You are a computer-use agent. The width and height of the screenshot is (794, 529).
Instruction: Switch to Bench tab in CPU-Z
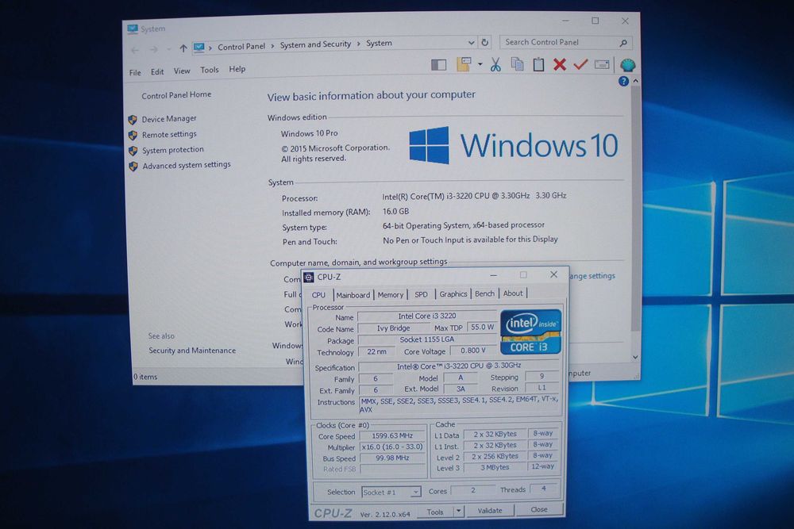(484, 293)
